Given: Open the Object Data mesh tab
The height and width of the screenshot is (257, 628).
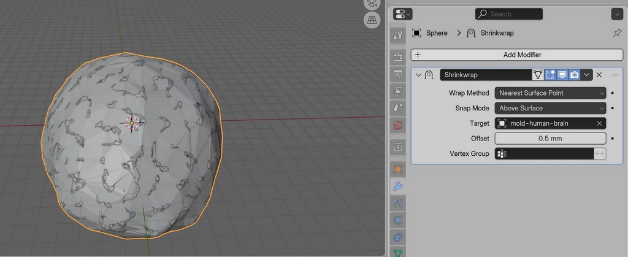Looking at the screenshot, I should [x=397, y=252].
